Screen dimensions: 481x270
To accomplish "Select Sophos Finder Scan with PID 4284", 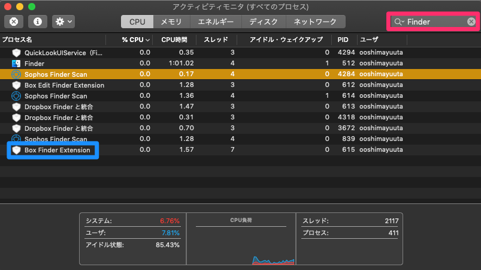I will [241, 74].
